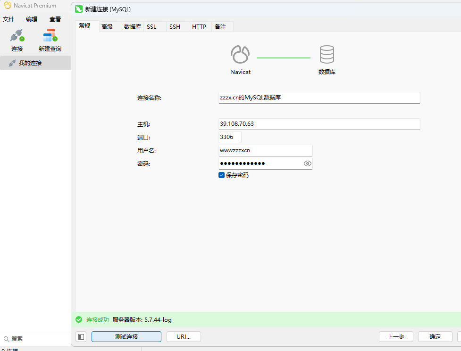
Task: Switch to the HTTP tab
Action: [199, 27]
